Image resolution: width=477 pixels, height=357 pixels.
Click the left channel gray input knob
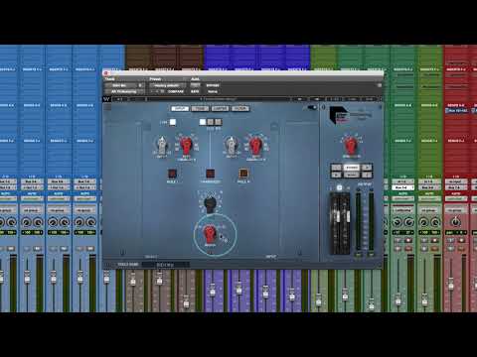161,144
